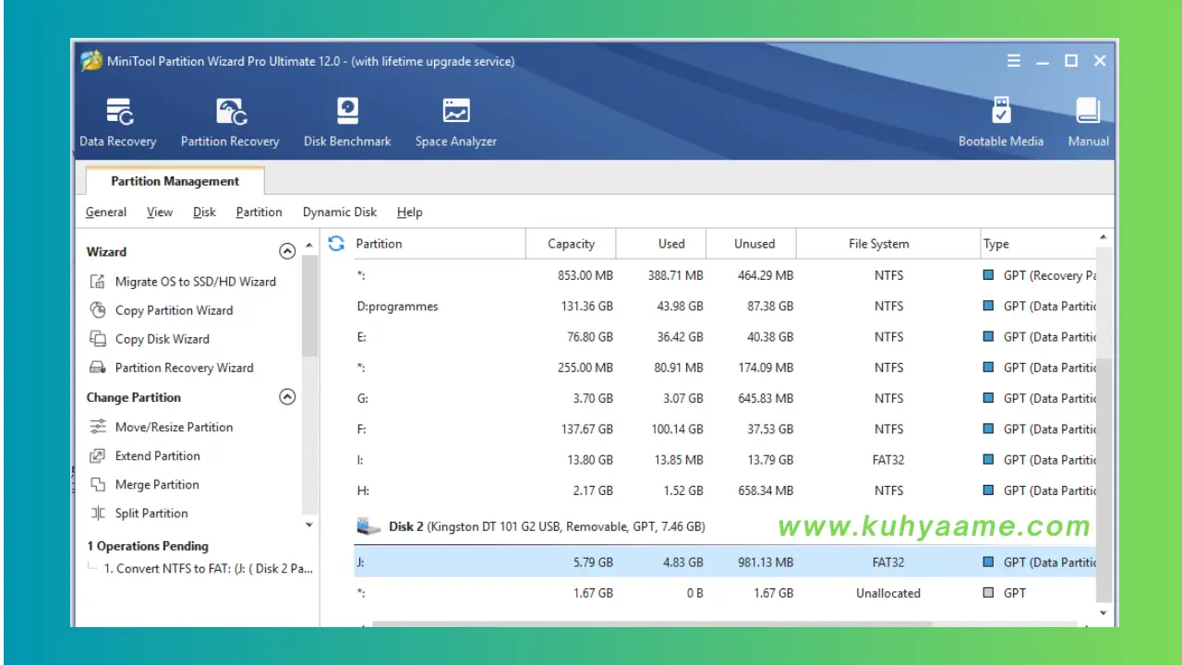Launch Partition Recovery from the toolbar
The width and height of the screenshot is (1182, 665).
(x=230, y=123)
